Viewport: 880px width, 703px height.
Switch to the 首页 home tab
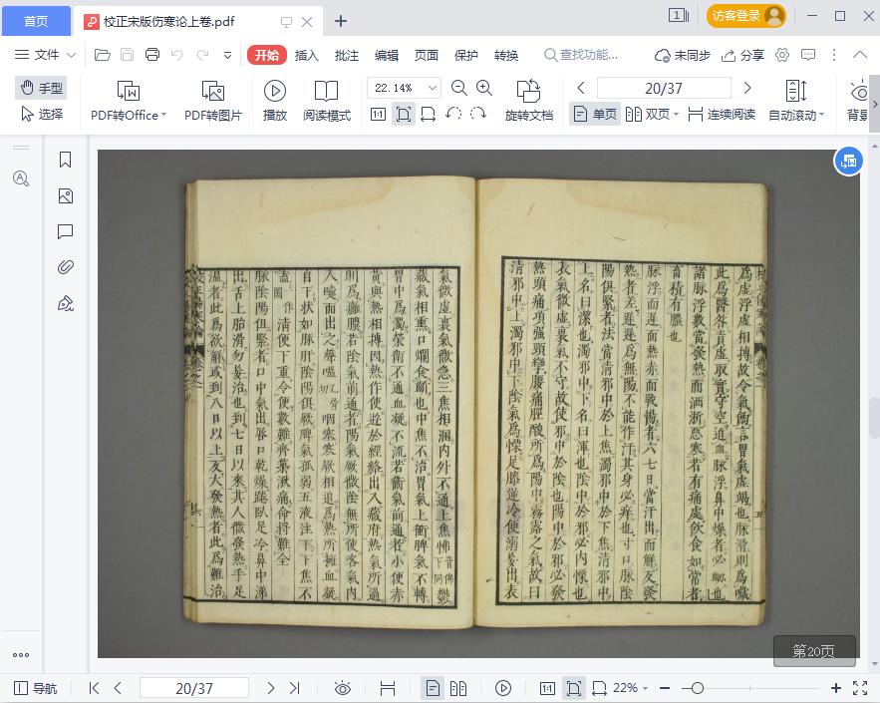click(36, 21)
